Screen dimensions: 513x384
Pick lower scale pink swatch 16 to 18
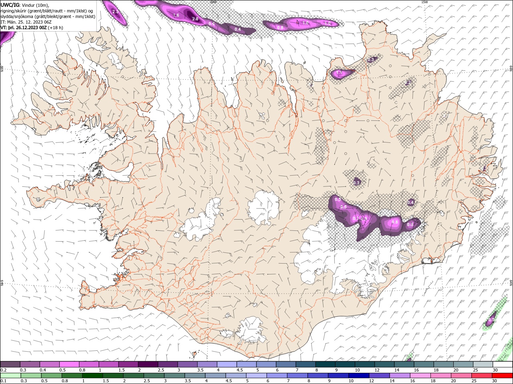pos(420,376)
